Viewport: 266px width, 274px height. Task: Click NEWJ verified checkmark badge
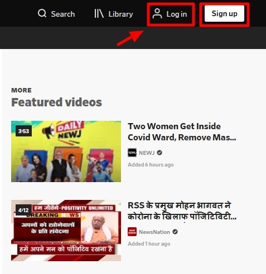(159, 153)
